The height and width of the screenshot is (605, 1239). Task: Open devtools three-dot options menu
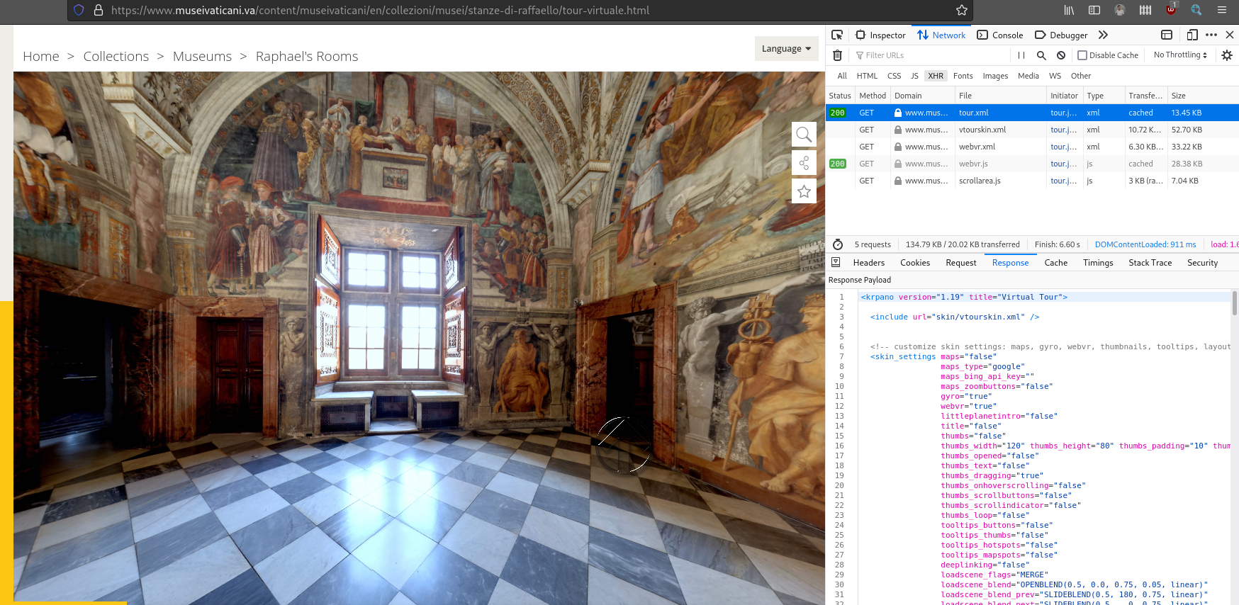coord(1211,35)
